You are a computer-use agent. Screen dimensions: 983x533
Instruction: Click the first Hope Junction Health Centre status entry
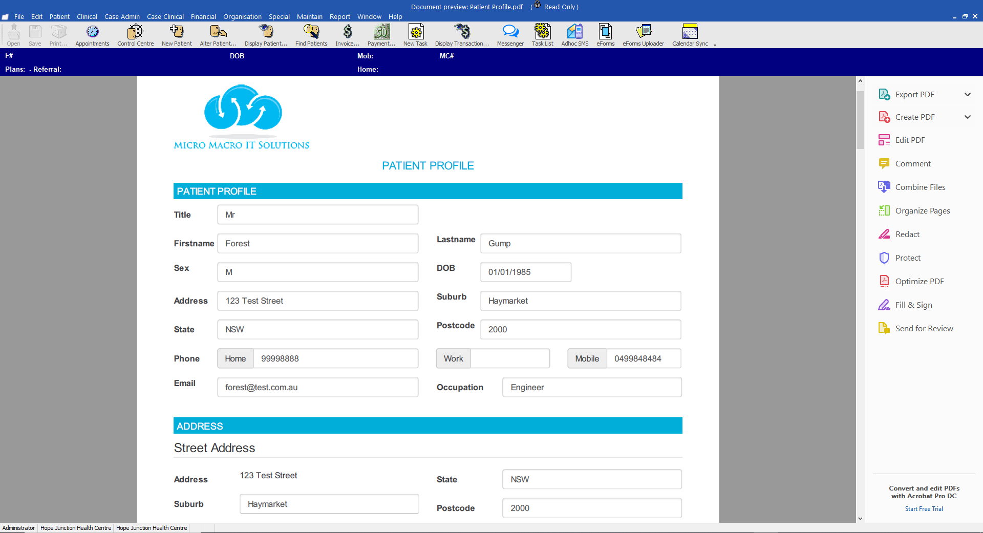[x=76, y=528]
